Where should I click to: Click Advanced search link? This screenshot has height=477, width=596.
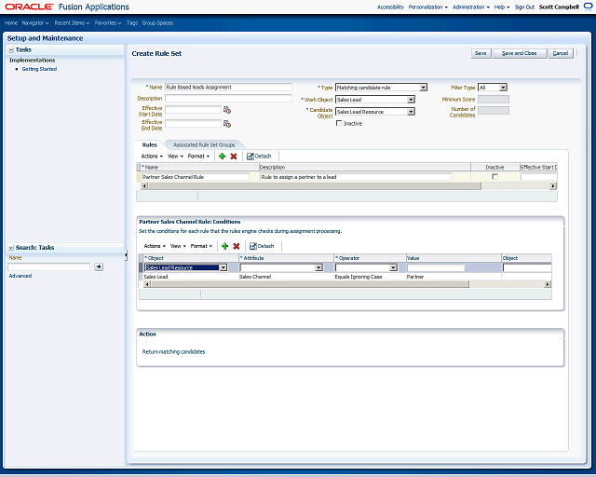(20, 276)
